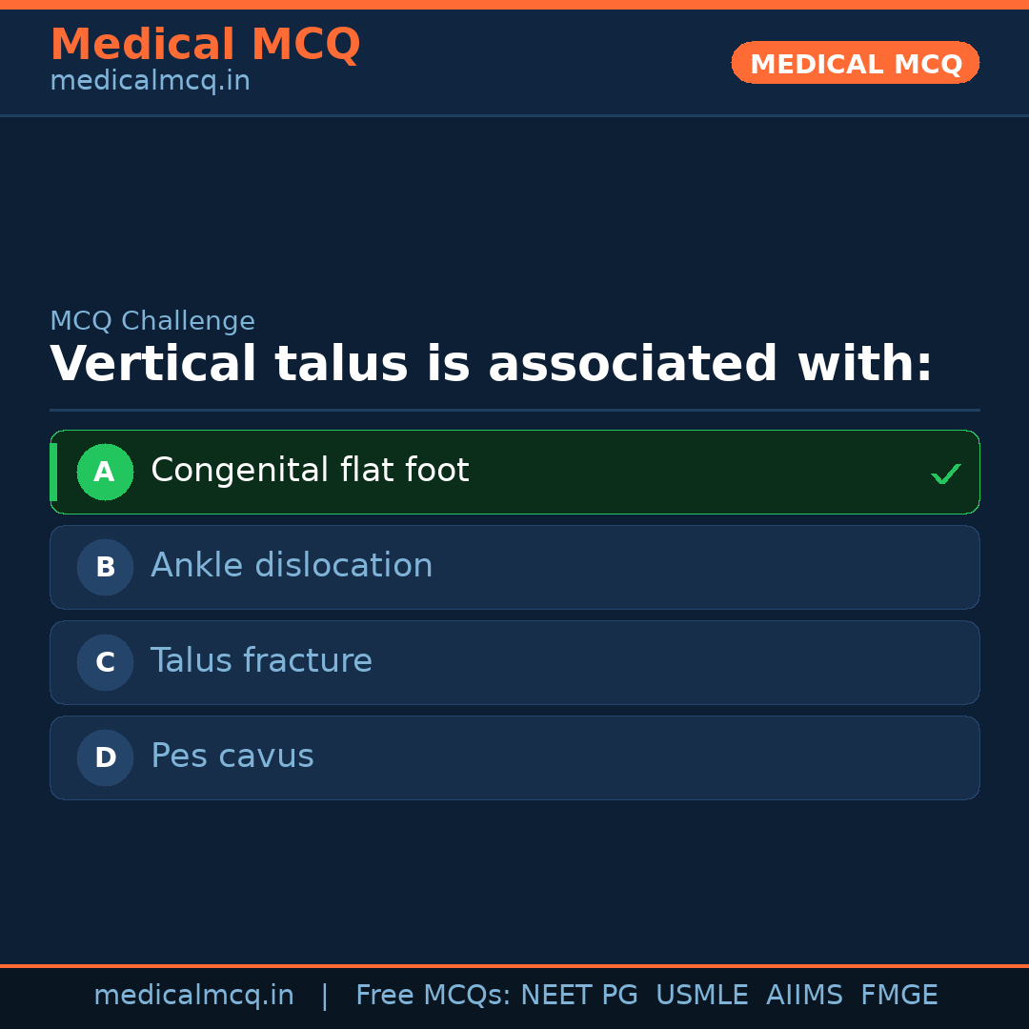1029x1029 pixels.
Task: Click the circular A badge icon
Action: [x=105, y=472]
